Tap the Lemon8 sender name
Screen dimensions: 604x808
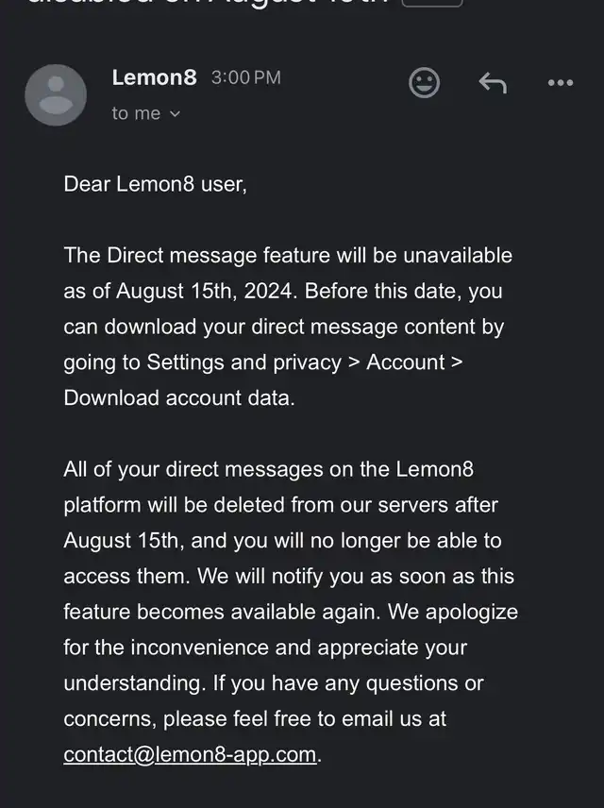pos(154,77)
